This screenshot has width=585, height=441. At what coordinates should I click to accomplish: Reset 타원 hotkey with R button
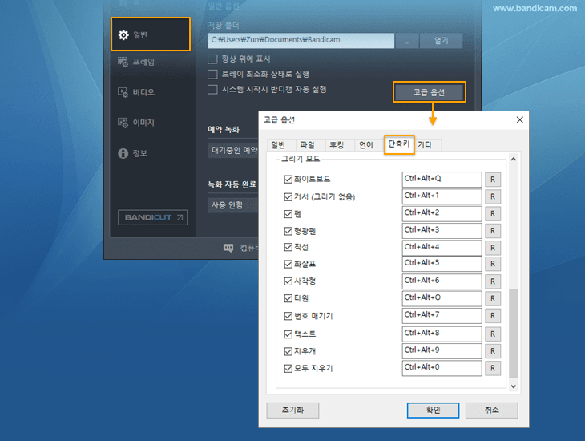pos(493,299)
